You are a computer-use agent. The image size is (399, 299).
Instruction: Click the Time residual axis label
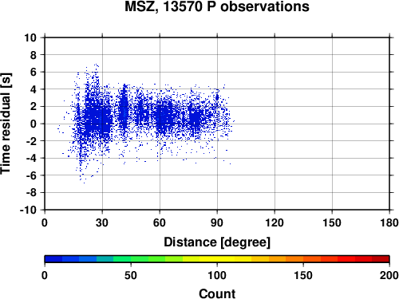pyautogui.click(x=6, y=124)
